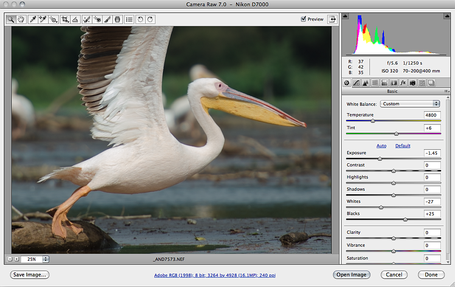Click the Temperature value field
The image size is (455, 287).
[x=432, y=115]
